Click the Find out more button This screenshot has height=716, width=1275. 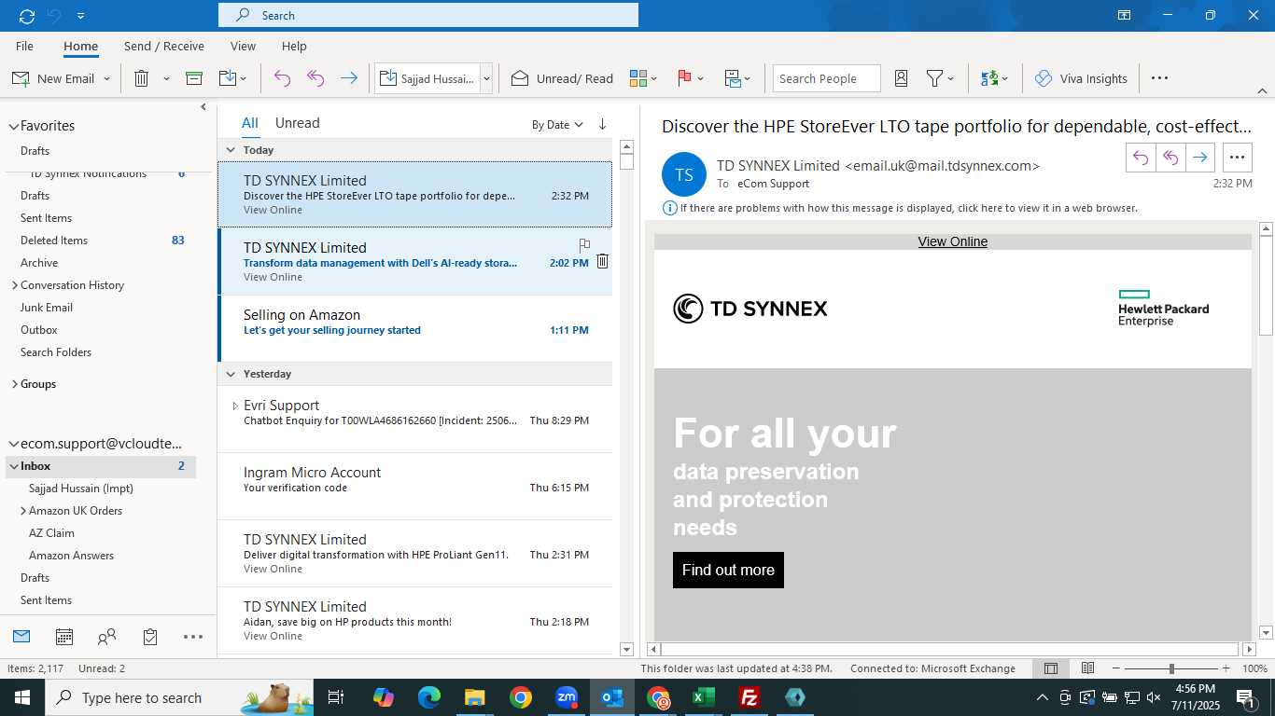[728, 570]
